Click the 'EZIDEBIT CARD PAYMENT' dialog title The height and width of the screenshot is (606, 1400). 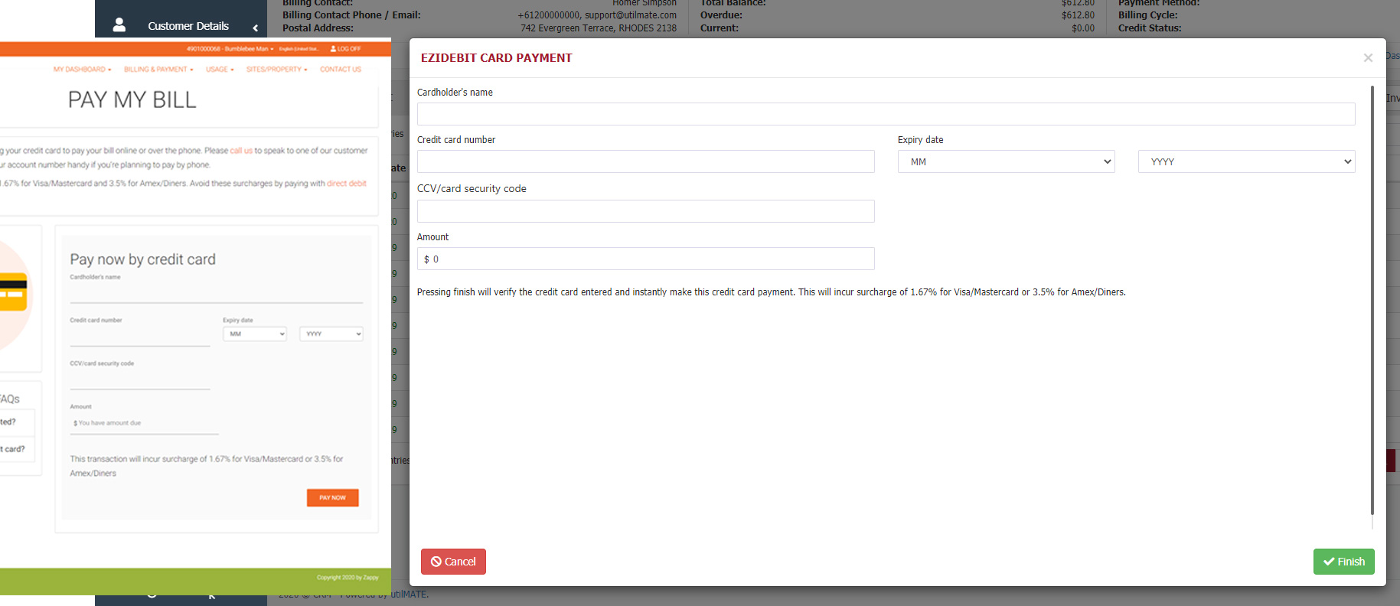click(496, 58)
